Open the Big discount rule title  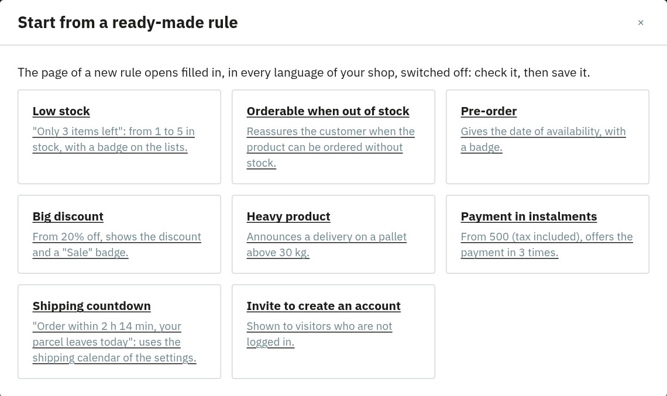coord(68,216)
